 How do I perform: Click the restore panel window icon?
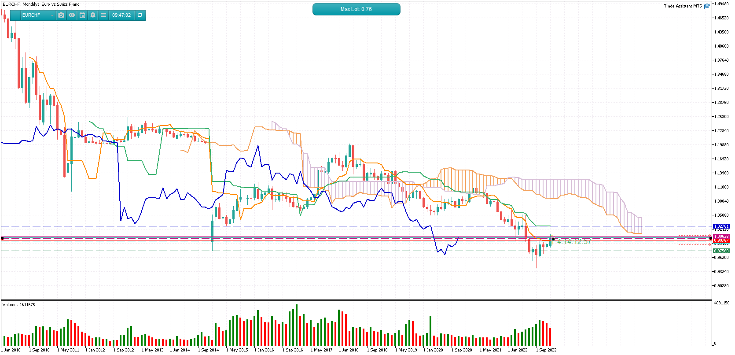tap(140, 15)
